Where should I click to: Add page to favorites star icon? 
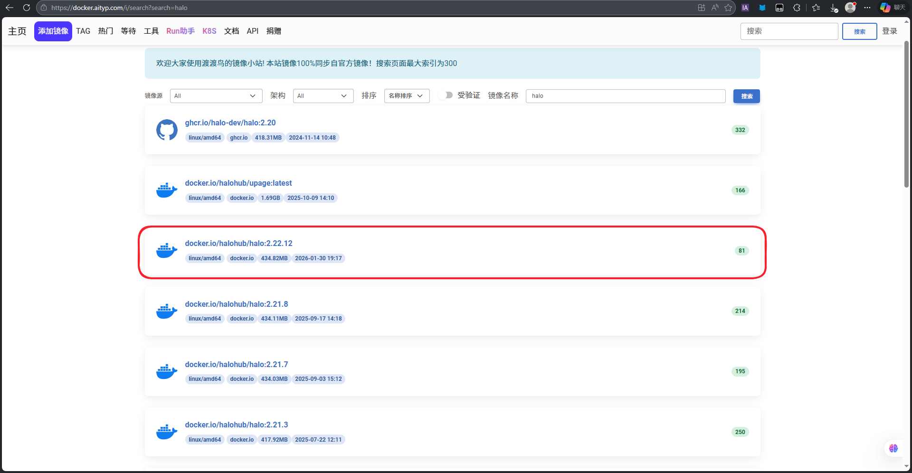[x=728, y=8]
